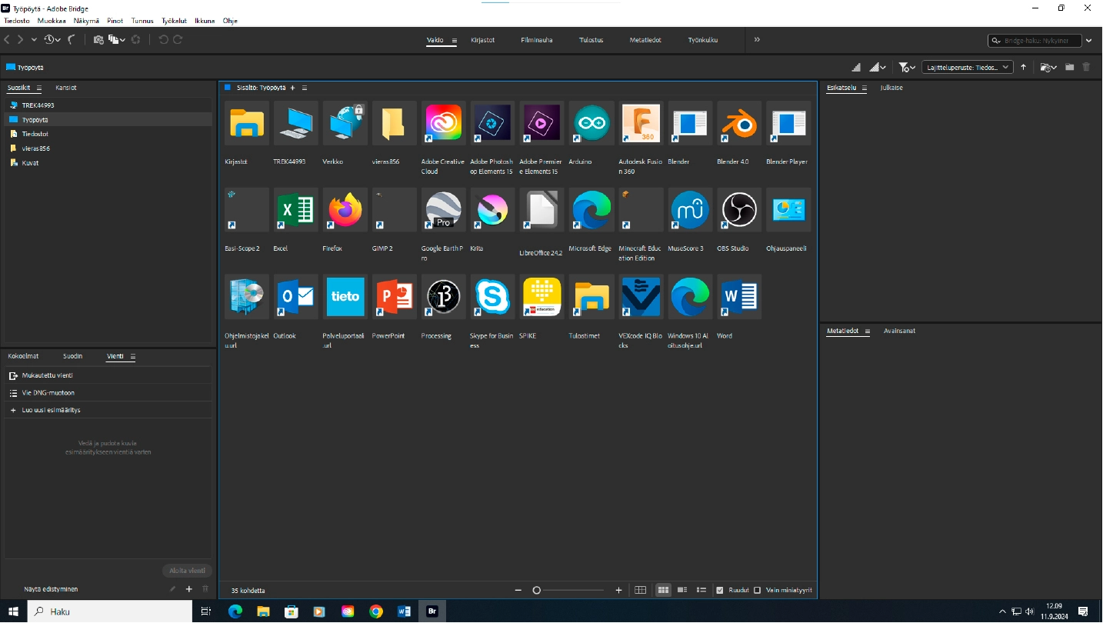The width and height of the screenshot is (1103, 623).
Task: Uncheck the Ruudut checkbox
Action: [x=720, y=590]
